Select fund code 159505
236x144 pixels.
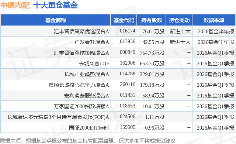[128, 127]
